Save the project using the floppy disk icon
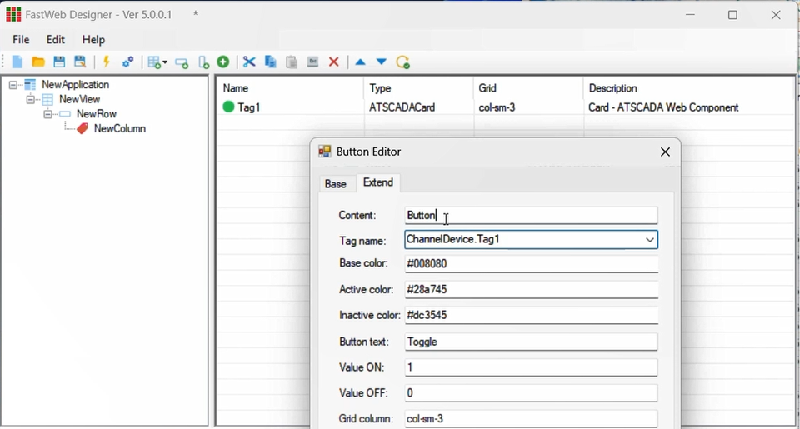 [59, 62]
